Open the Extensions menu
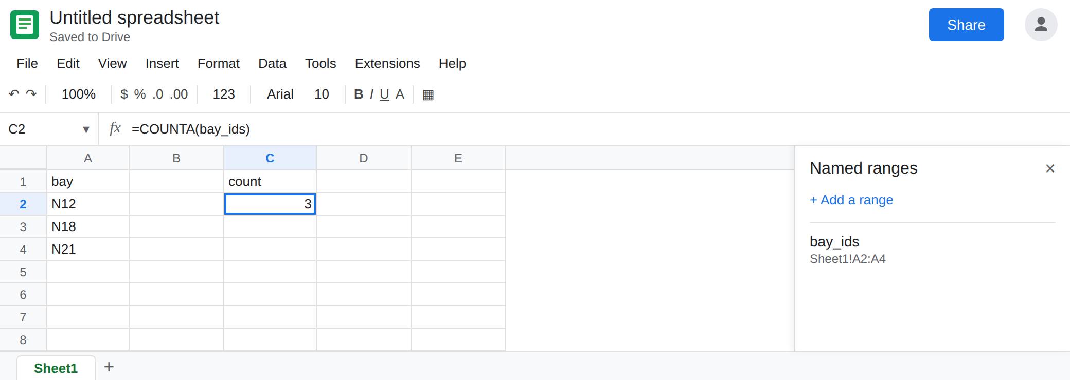This screenshot has width=1070, height=380. [x=387, y=63]
